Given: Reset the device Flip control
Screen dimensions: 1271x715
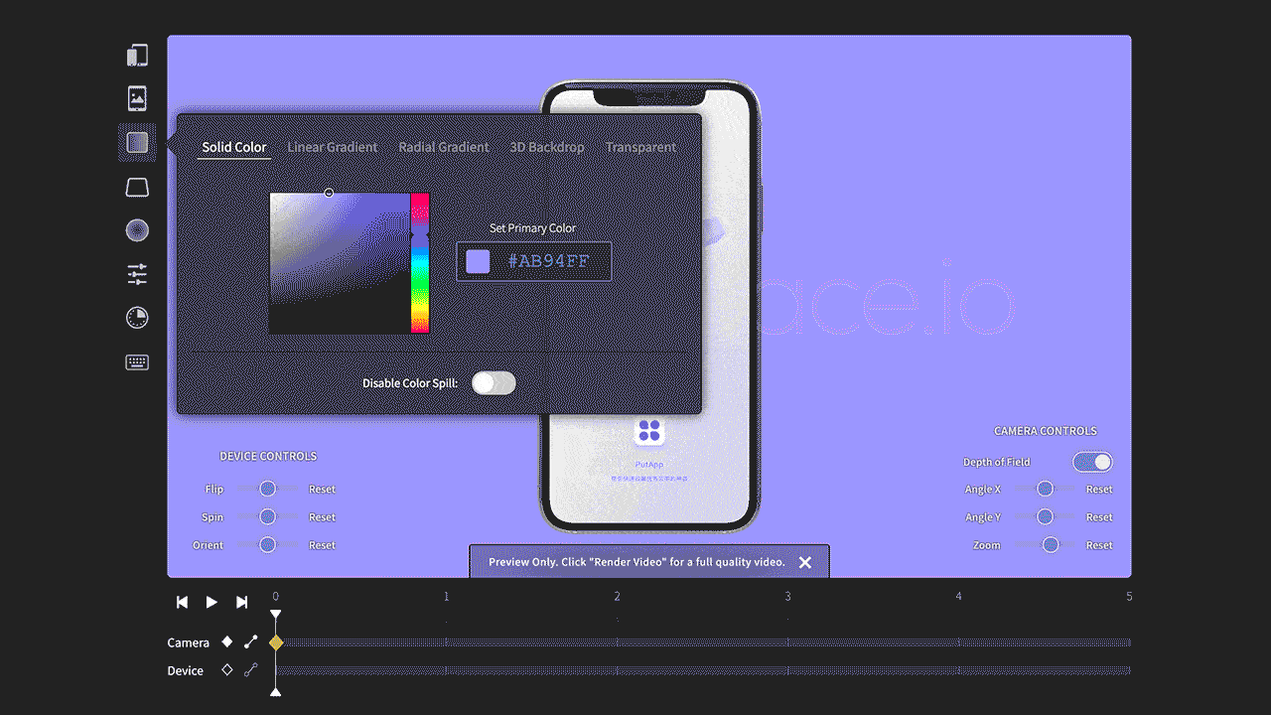Looking at the screenshot, I should 322,490.
